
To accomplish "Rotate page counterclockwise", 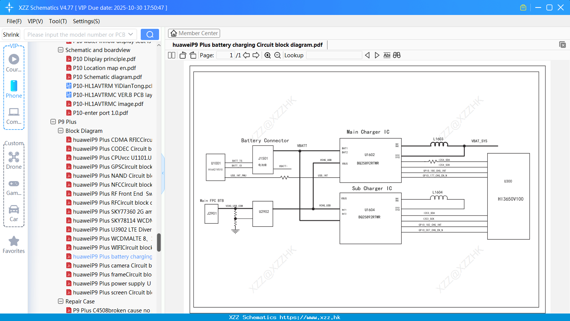I will point(183,55).
